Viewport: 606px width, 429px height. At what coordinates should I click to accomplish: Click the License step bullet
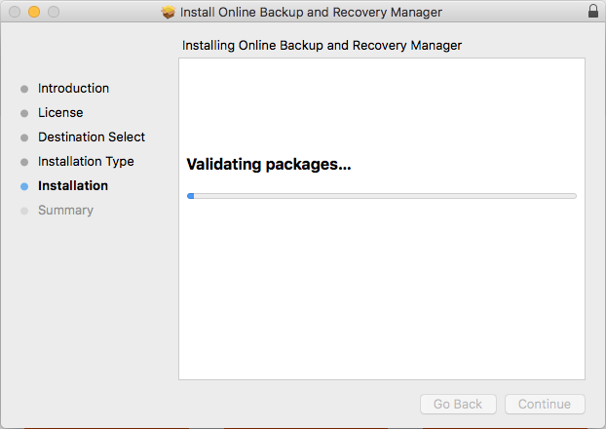coord(24,113)
